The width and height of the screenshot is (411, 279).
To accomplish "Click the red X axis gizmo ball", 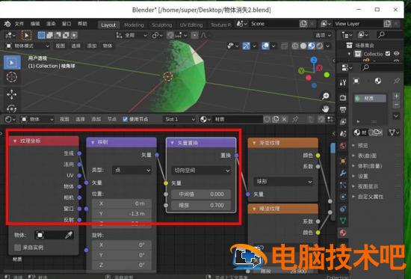I will tap(319, 68).
